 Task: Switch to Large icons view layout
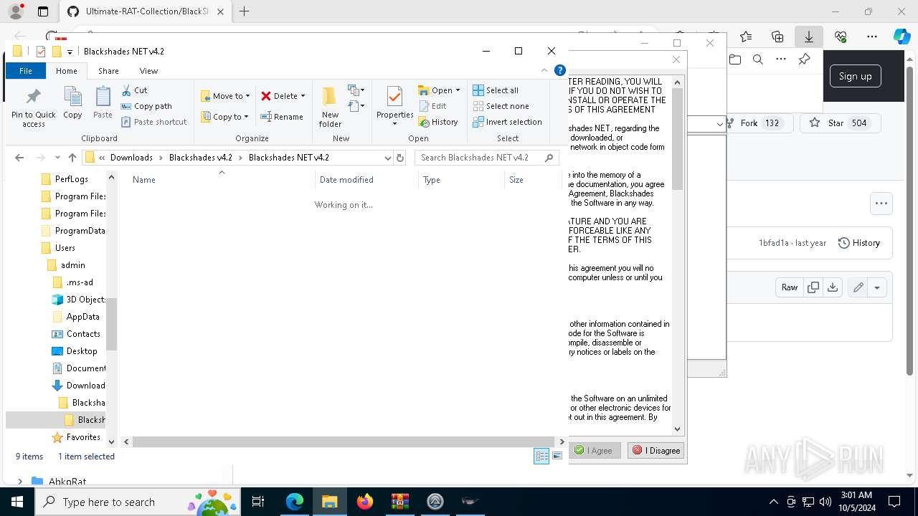click(559, 457)
